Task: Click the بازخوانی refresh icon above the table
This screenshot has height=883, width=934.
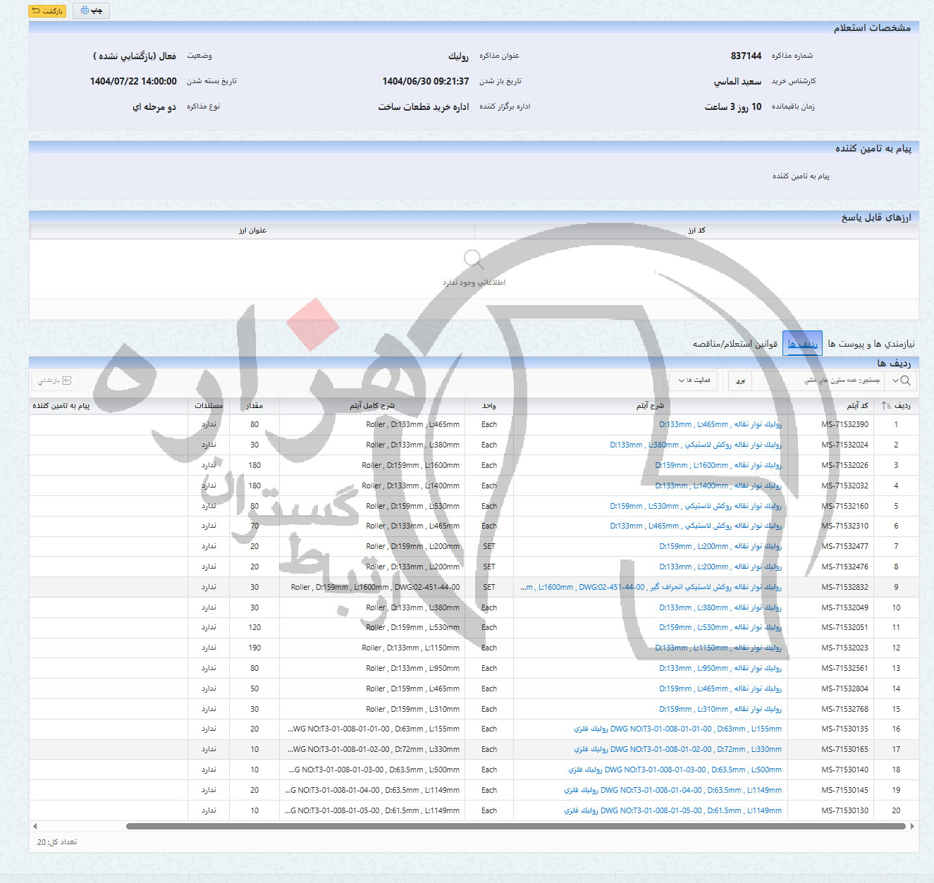Action: (x=67, y=381)
